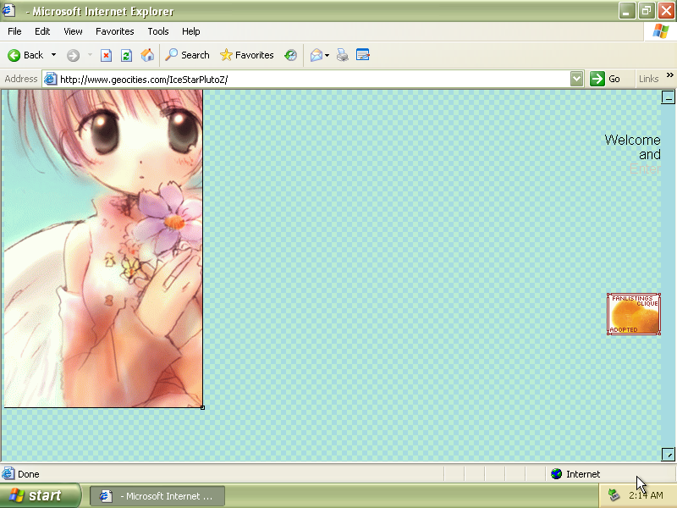Click the anime girl image
The width and height of the screenshot is (677, 508).
[x=102, y=248]
